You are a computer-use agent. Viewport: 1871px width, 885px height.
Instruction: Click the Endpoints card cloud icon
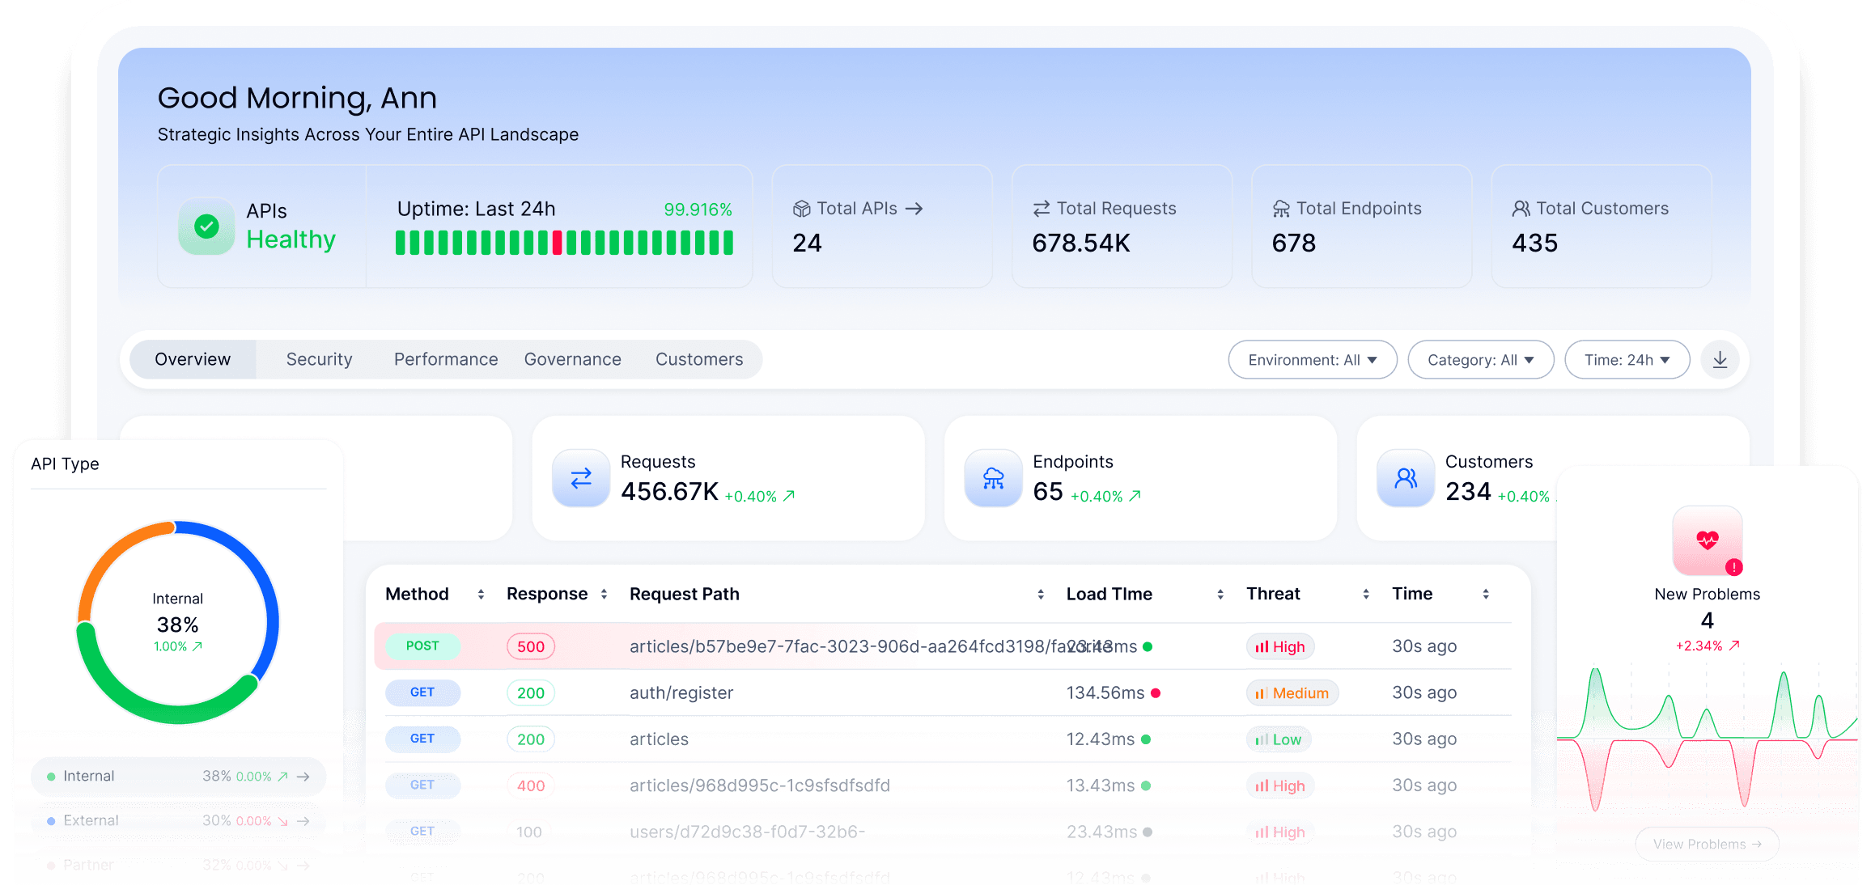pyautogui.click(x=993, y=479)
